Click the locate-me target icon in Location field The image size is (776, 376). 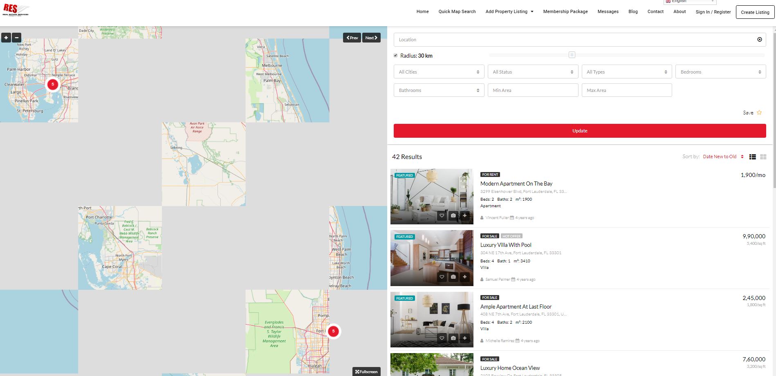[759, 40]
